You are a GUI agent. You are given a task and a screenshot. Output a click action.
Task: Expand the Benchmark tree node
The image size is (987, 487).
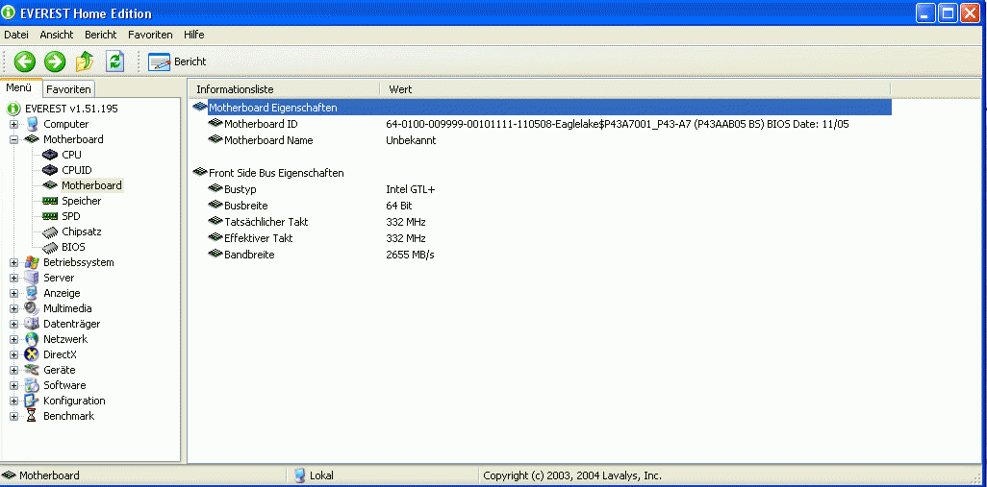[x=13, y=416]
